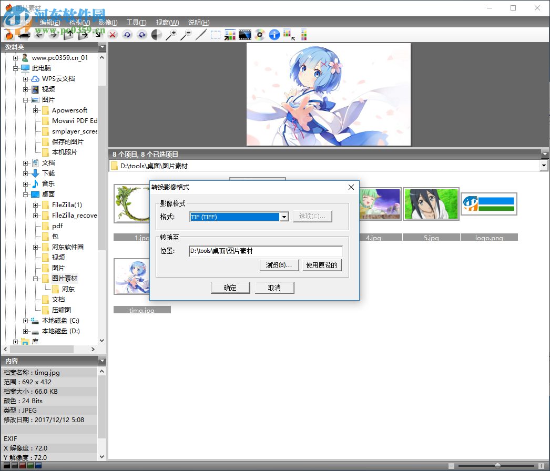This screenshot has width=550, height=471.
Task: Click the red swatch in bottom bar
Action: (23, 465)
